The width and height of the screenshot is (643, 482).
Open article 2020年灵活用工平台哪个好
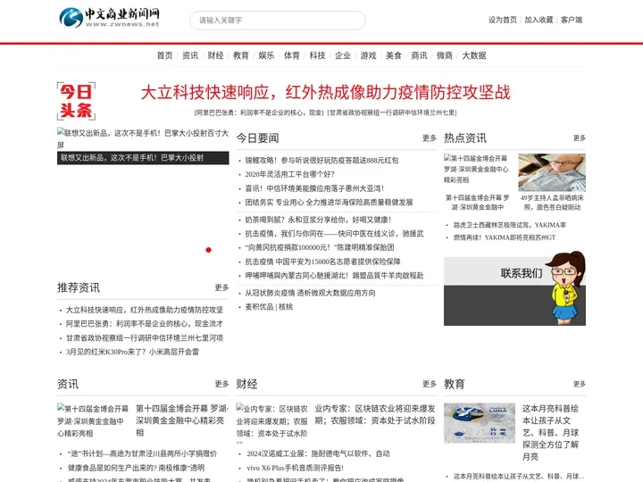(x=290, y=174)
